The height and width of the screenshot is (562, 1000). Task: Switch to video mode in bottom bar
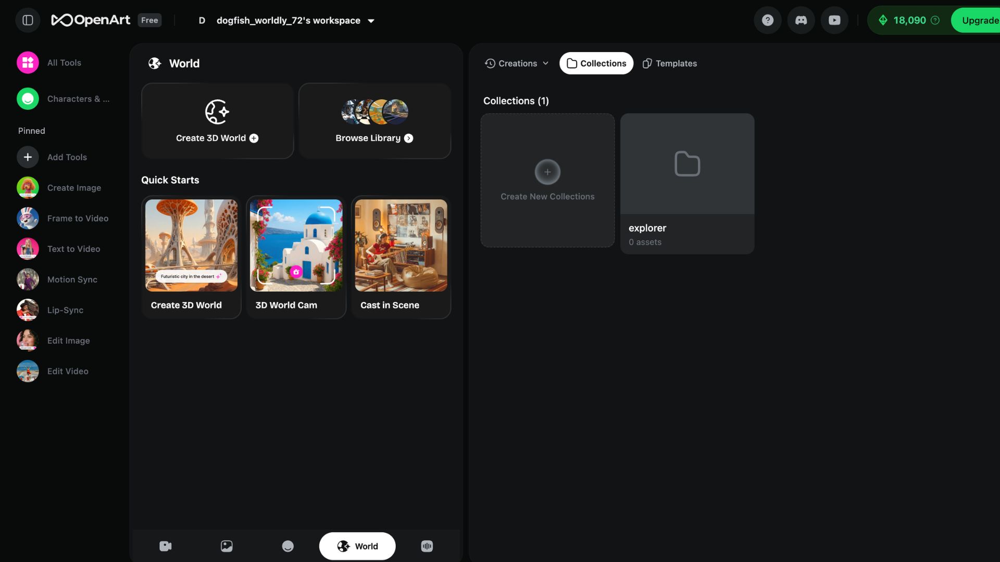coord(165,546)
